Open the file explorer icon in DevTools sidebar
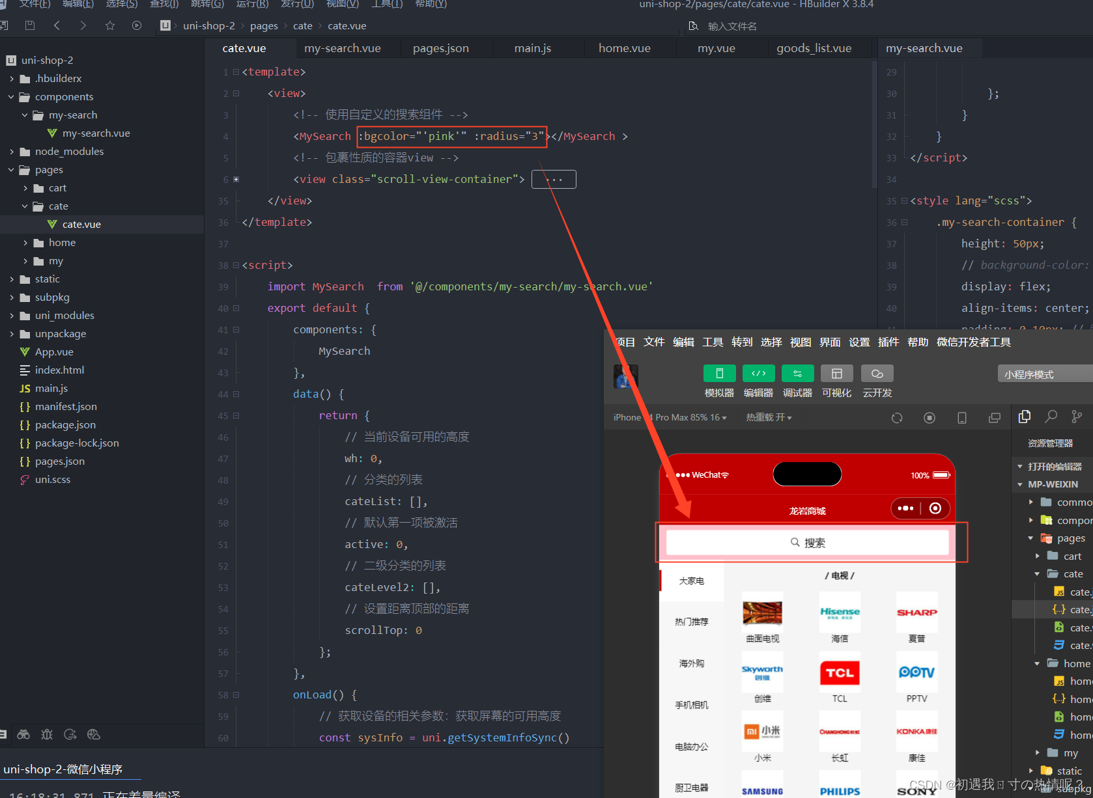Viewport: 1093px width, 798px height. (x=1025, y=417)
